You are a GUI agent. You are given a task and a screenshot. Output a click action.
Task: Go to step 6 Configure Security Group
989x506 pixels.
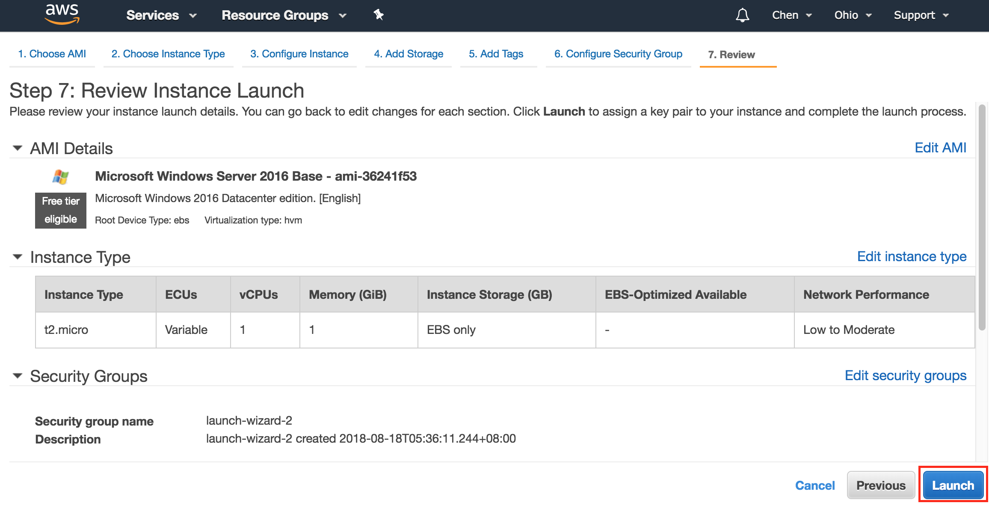(618, 54)
